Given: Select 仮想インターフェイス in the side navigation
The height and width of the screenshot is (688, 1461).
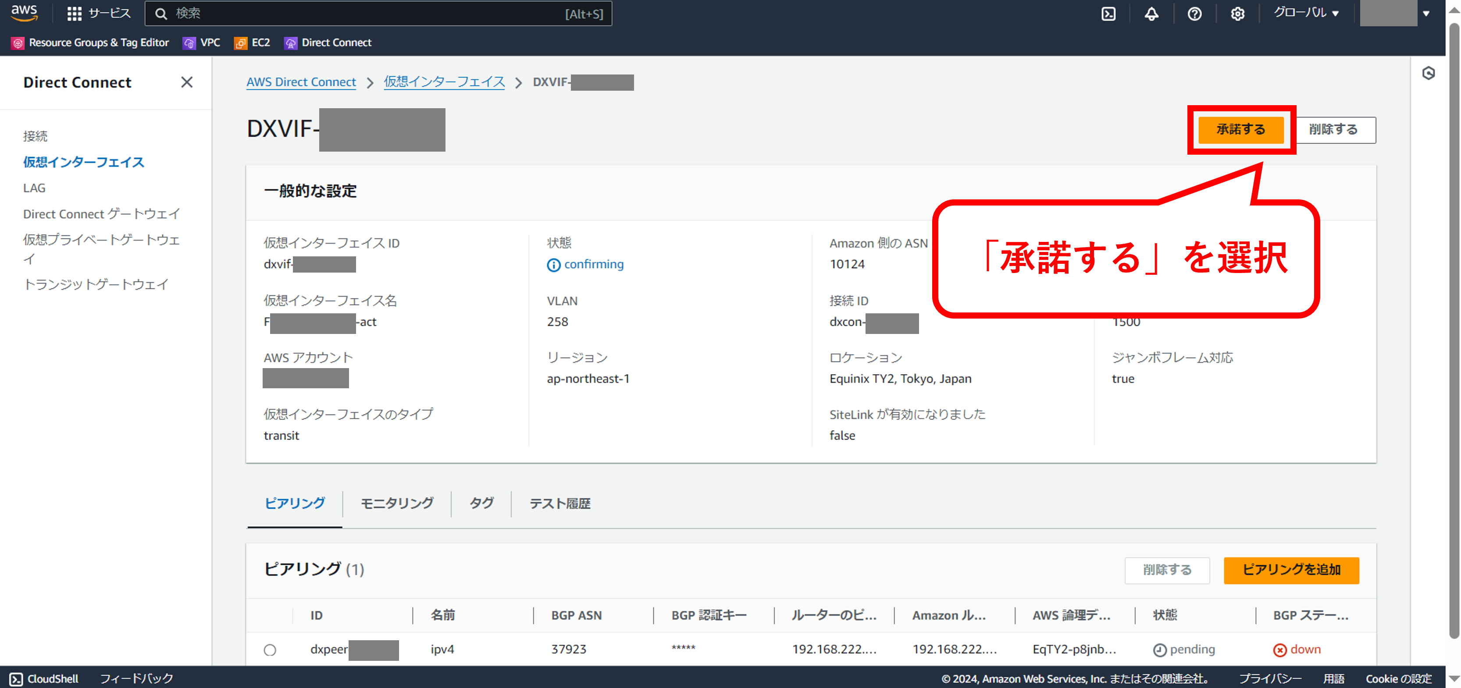Looking at the screenshot, I should click(x=83, y=162).
